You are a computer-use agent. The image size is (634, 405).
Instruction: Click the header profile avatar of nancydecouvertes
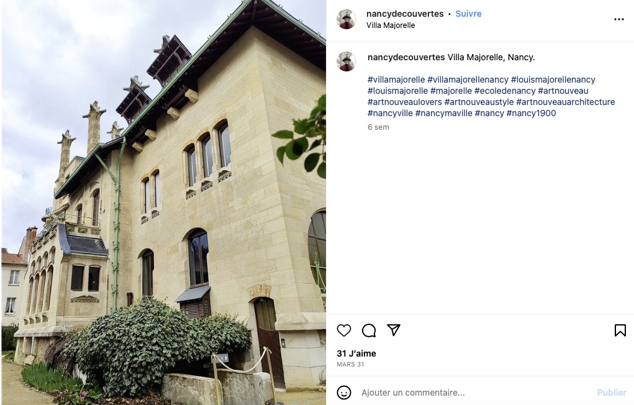[x=346, y=19]
